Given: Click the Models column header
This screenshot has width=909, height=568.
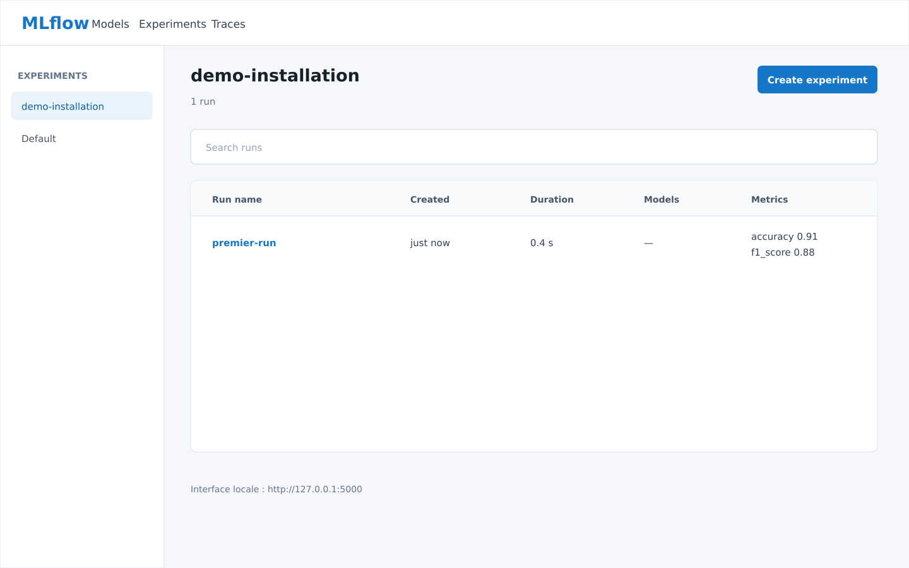Looking at the screenshot, I should (662, 199).
